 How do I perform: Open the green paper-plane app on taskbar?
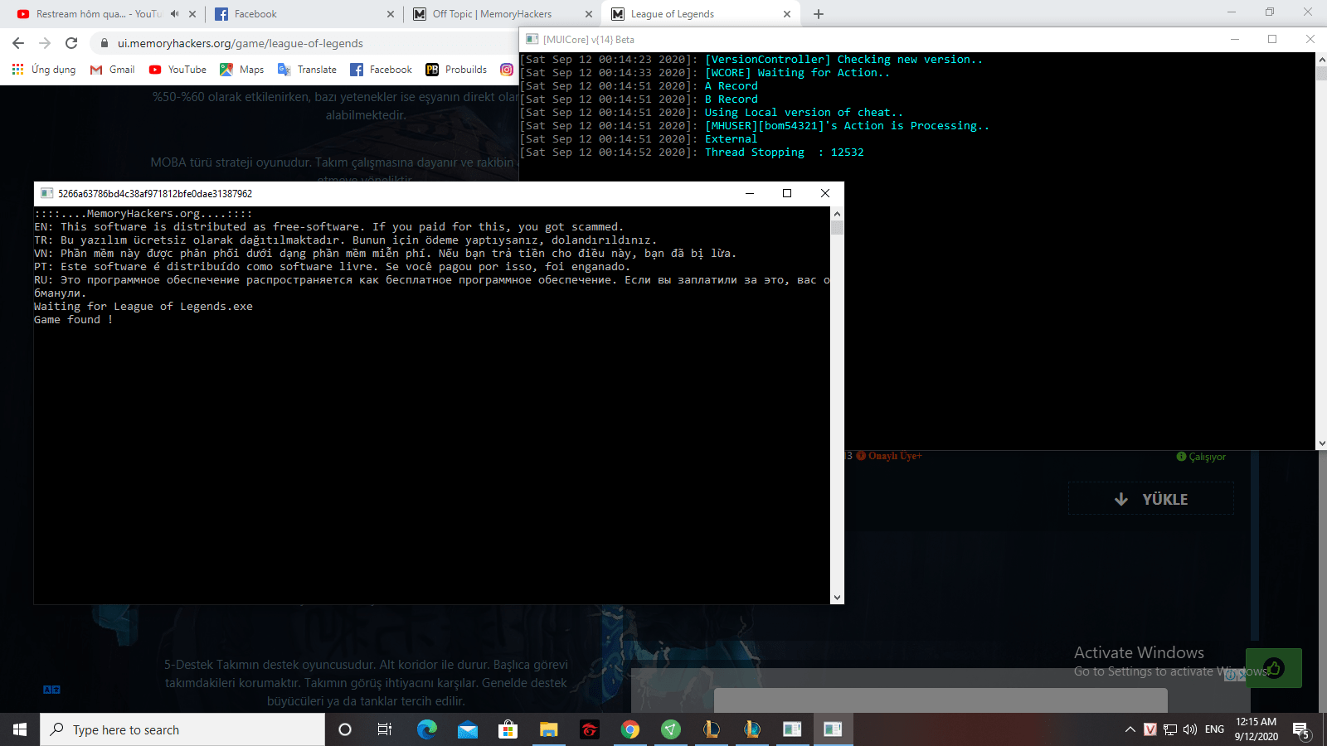(x=671, y=729)
